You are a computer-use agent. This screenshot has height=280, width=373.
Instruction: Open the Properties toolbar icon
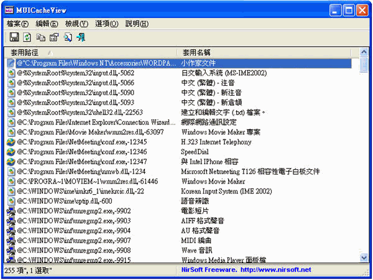point(53,38)
